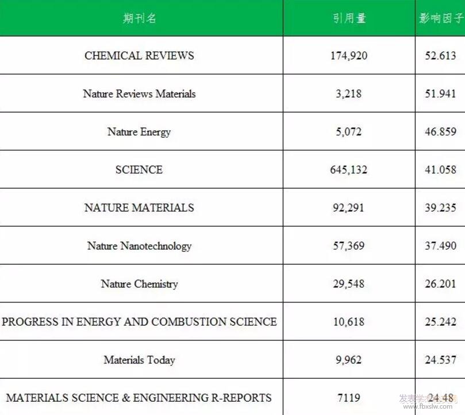This screenshot has height=415, width=465.
Task: Select impact factor 25.242
Action: 440,321
